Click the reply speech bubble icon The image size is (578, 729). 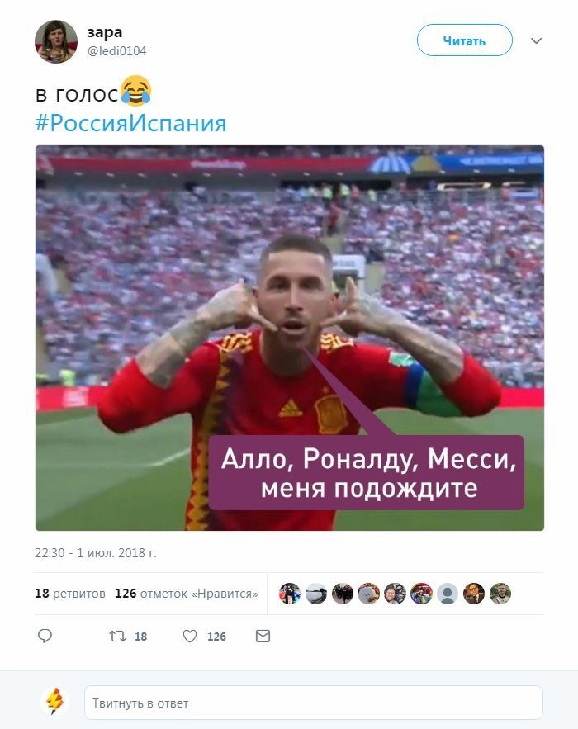[45, 636]
